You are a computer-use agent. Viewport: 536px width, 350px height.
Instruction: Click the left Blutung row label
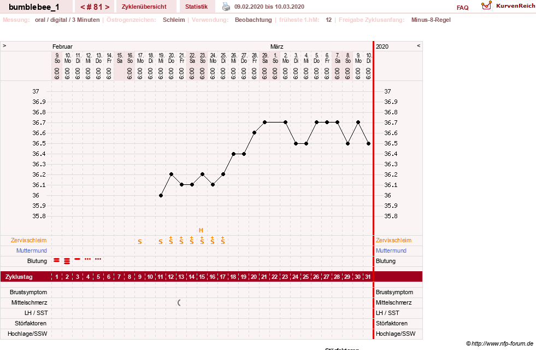pyautogui.click(x=37, y=261)
